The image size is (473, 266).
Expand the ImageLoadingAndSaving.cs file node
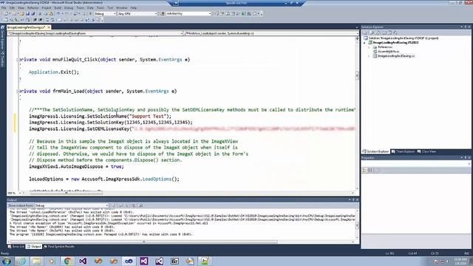point(369,56)
